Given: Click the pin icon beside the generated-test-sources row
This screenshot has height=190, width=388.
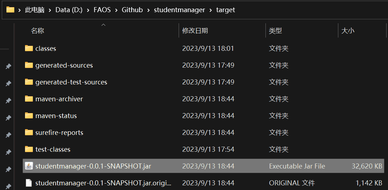Looking at the screenshot, I should (9, 83).
